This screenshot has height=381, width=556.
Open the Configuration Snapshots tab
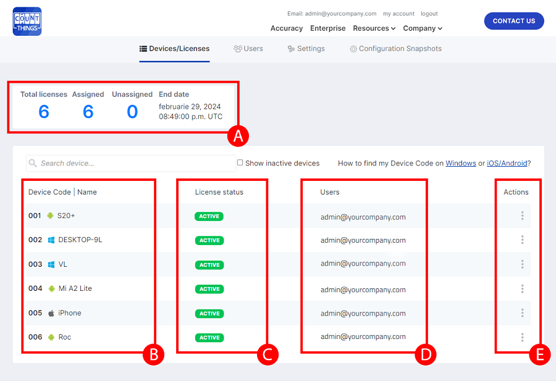point(395,49)
